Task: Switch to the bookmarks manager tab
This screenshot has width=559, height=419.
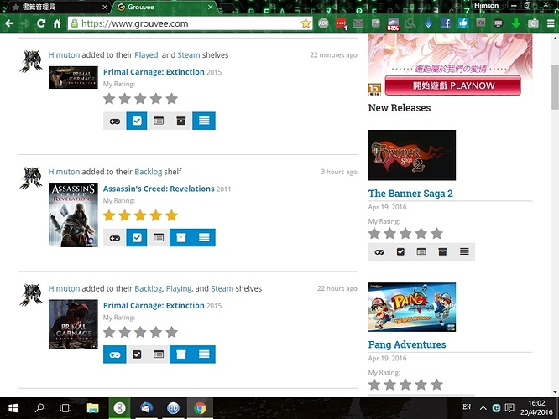Action: pyautogui.click(x=57, y=7)
